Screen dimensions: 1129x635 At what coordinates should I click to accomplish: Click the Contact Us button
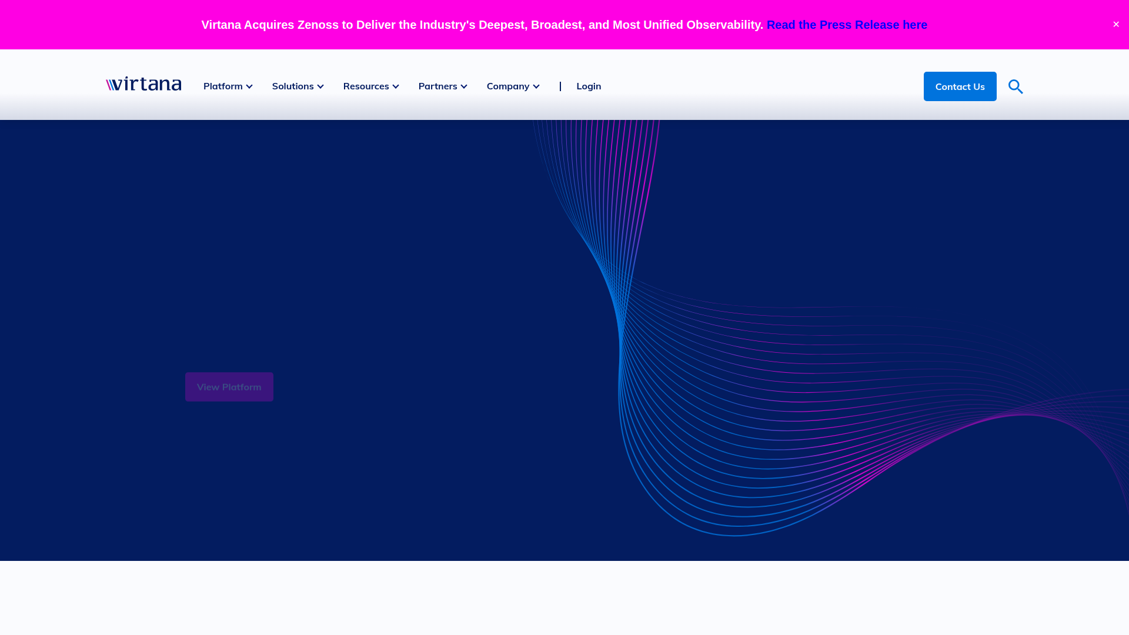pyautogui.click(x=960, y=86)
